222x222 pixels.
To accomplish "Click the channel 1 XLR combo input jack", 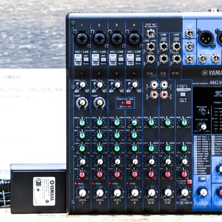I will 82,39.
